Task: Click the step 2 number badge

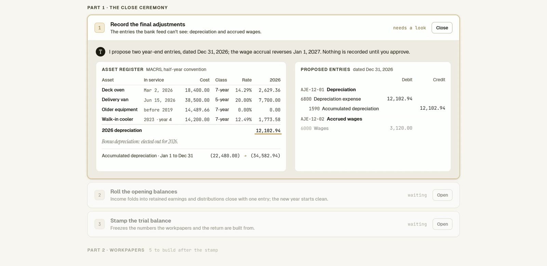Action: (x=99, y=195)
